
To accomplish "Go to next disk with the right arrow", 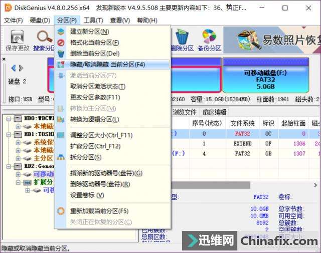I will point(21,68).
